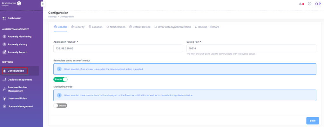This screenshot has width=324, height=127.
Task: Switch to the Security tab
Action: coord(78,27)
